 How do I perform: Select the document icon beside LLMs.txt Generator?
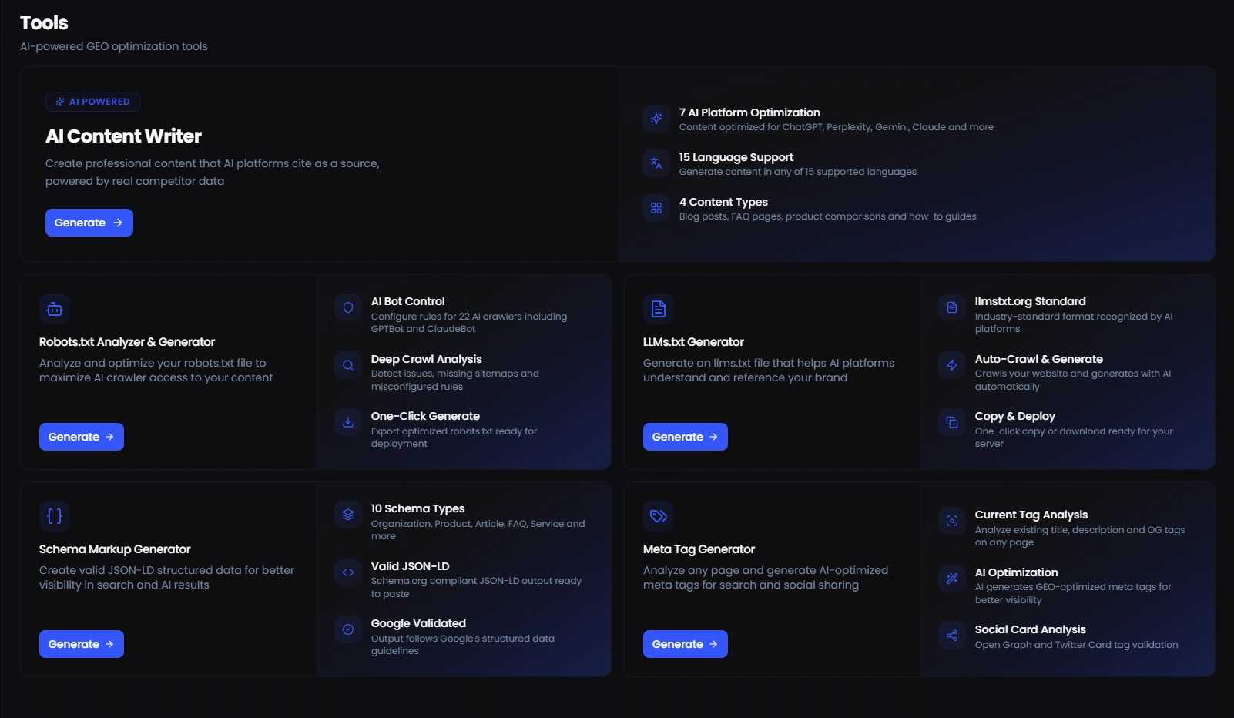pyautogui.click(x=658, y=308)
